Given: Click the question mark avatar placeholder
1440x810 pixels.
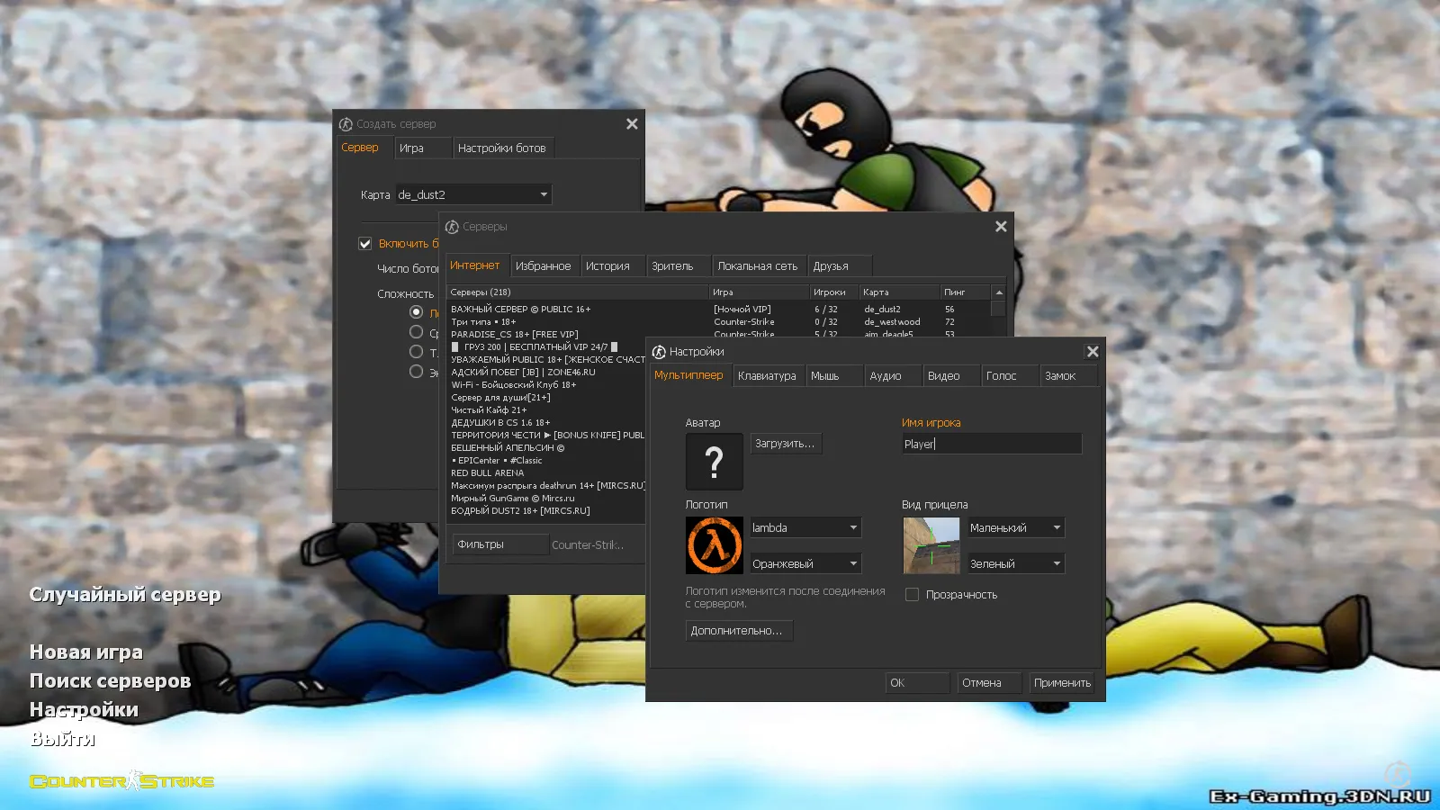Looking at the screenshot, I should (714, 462).
